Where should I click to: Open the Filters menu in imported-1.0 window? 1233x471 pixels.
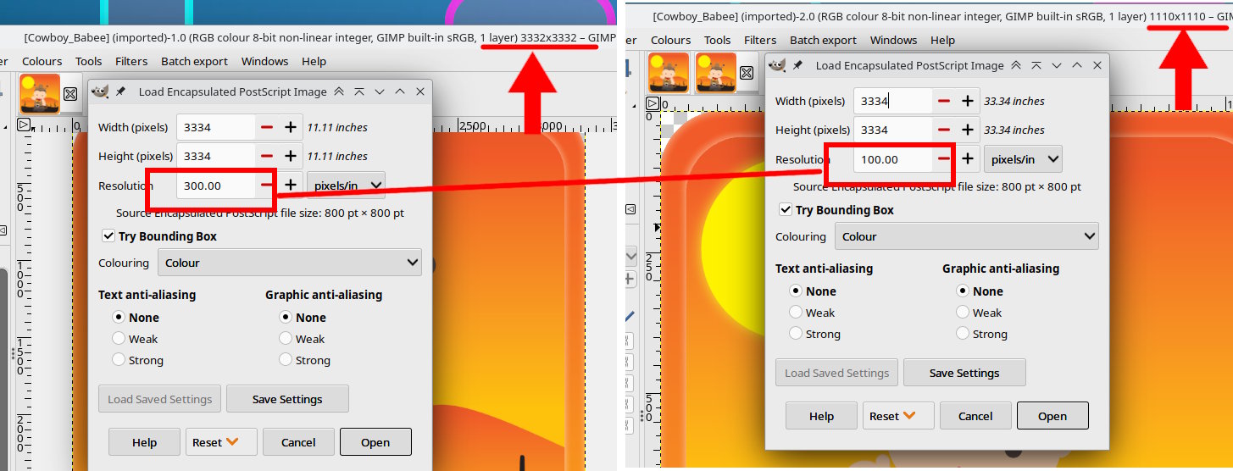point(131,61)
